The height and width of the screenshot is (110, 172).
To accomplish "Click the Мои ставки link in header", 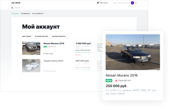I will pyautogui.click(x=104, y=3).
